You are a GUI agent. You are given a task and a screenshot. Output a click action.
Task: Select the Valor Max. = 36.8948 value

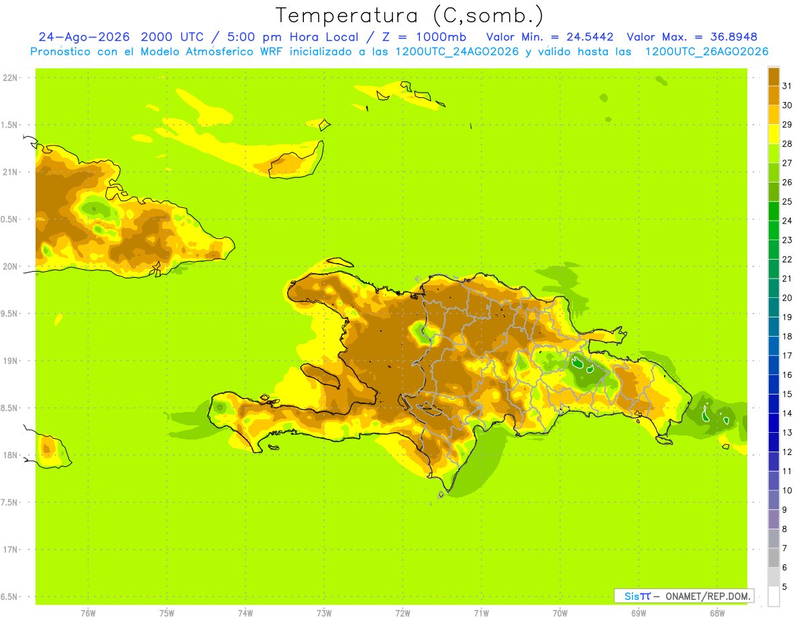692,37
